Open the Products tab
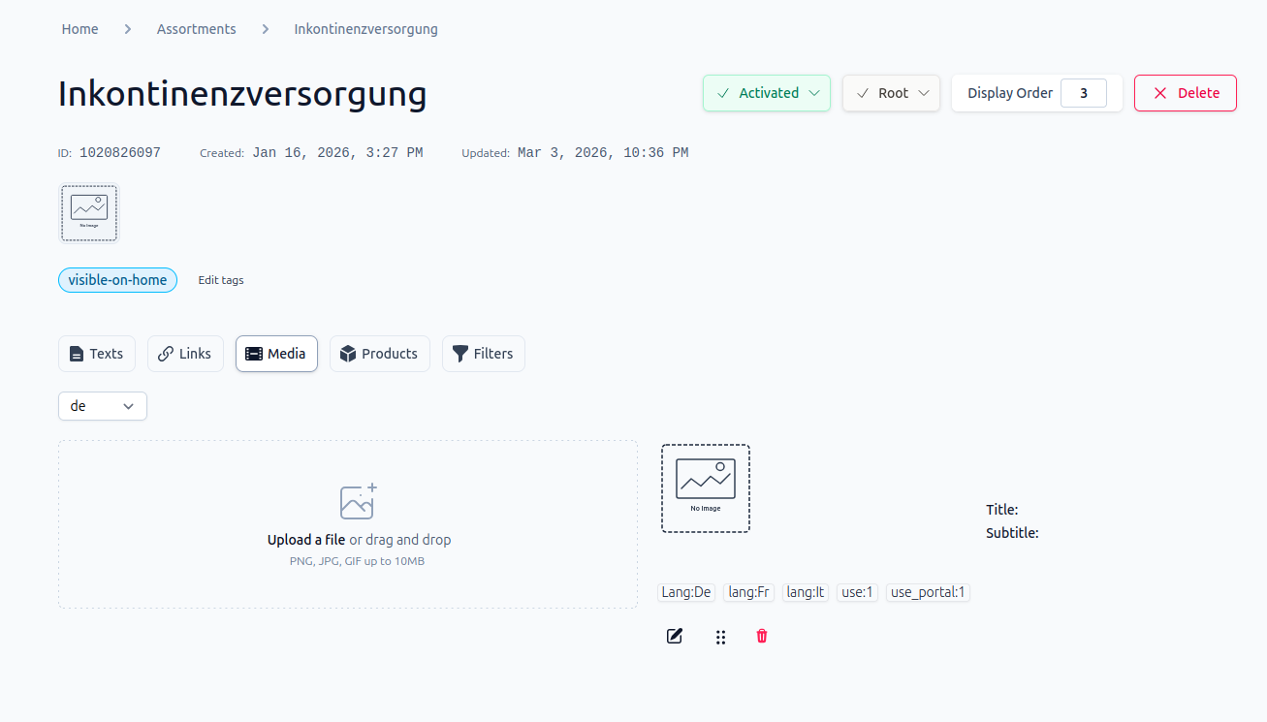The height and width of the screenshot is (722, 1267). [x=380, y=354]
